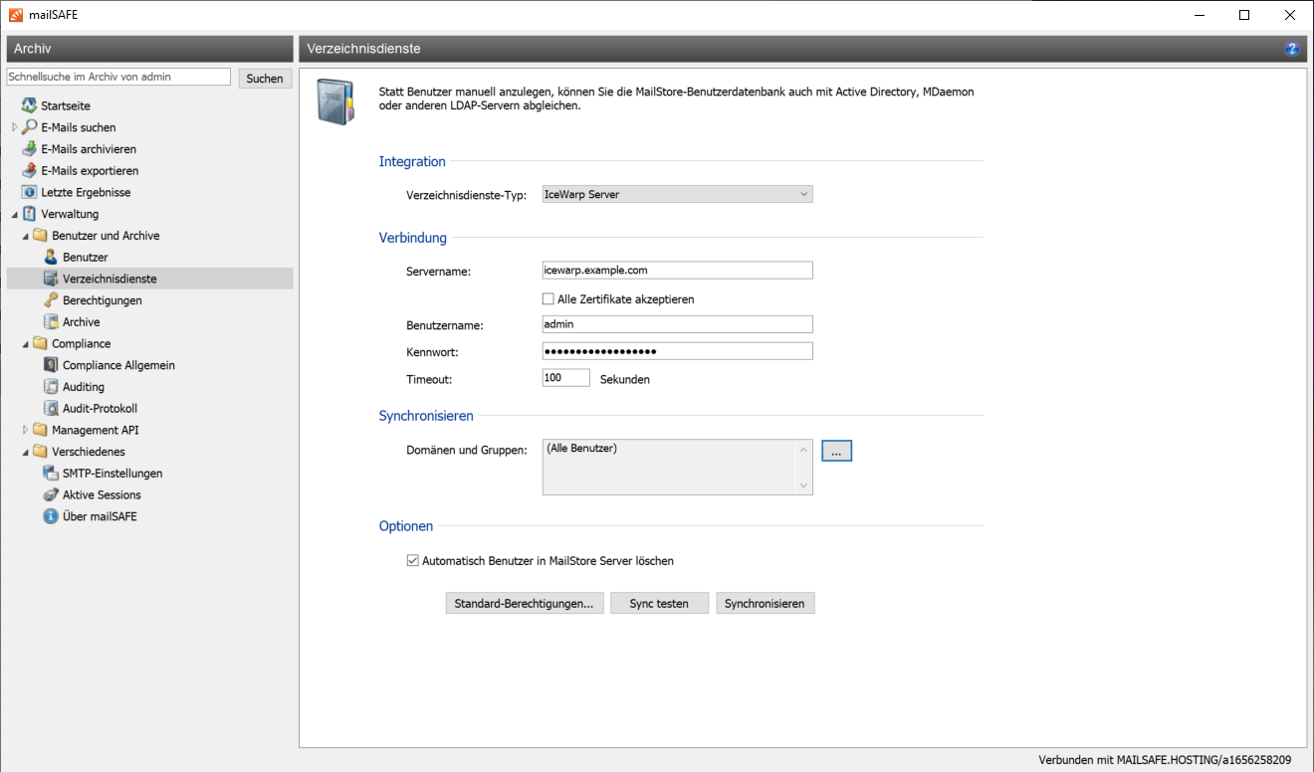Screen dimensions: 1314x772
Task: Expand the E-Mails suchen tree node
Action: pyautogui.click(x=15, y=127)
